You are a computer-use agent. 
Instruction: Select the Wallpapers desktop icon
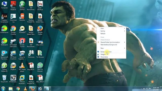(4, 42)
